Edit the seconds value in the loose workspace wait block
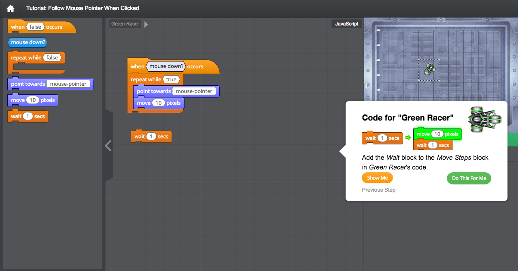The height and width of the screenshot is (271, 518). click(151, 137)
